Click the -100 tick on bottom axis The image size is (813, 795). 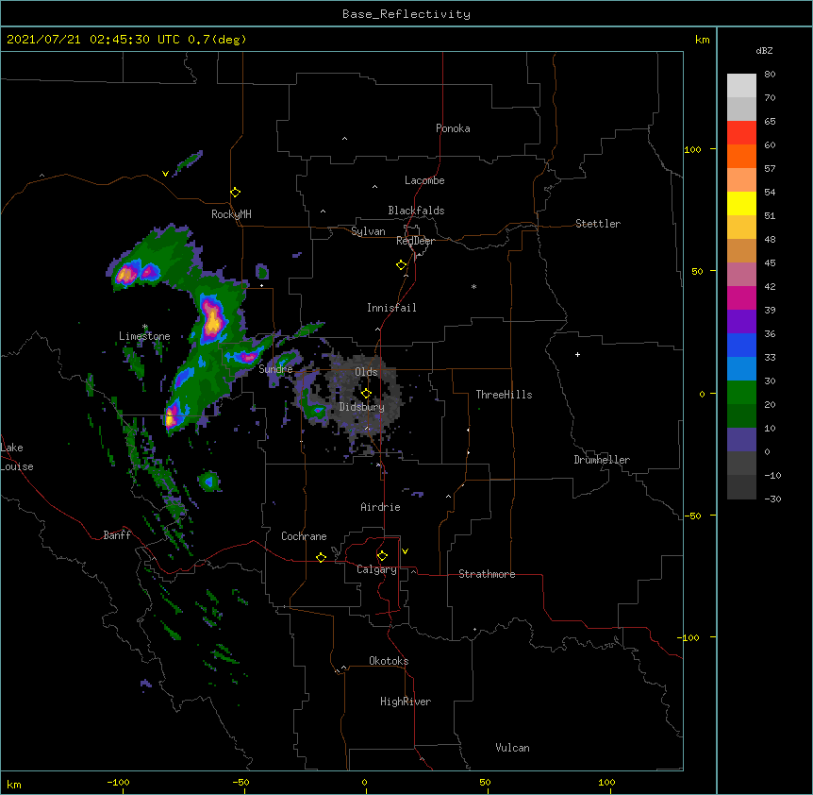[118, 782]
